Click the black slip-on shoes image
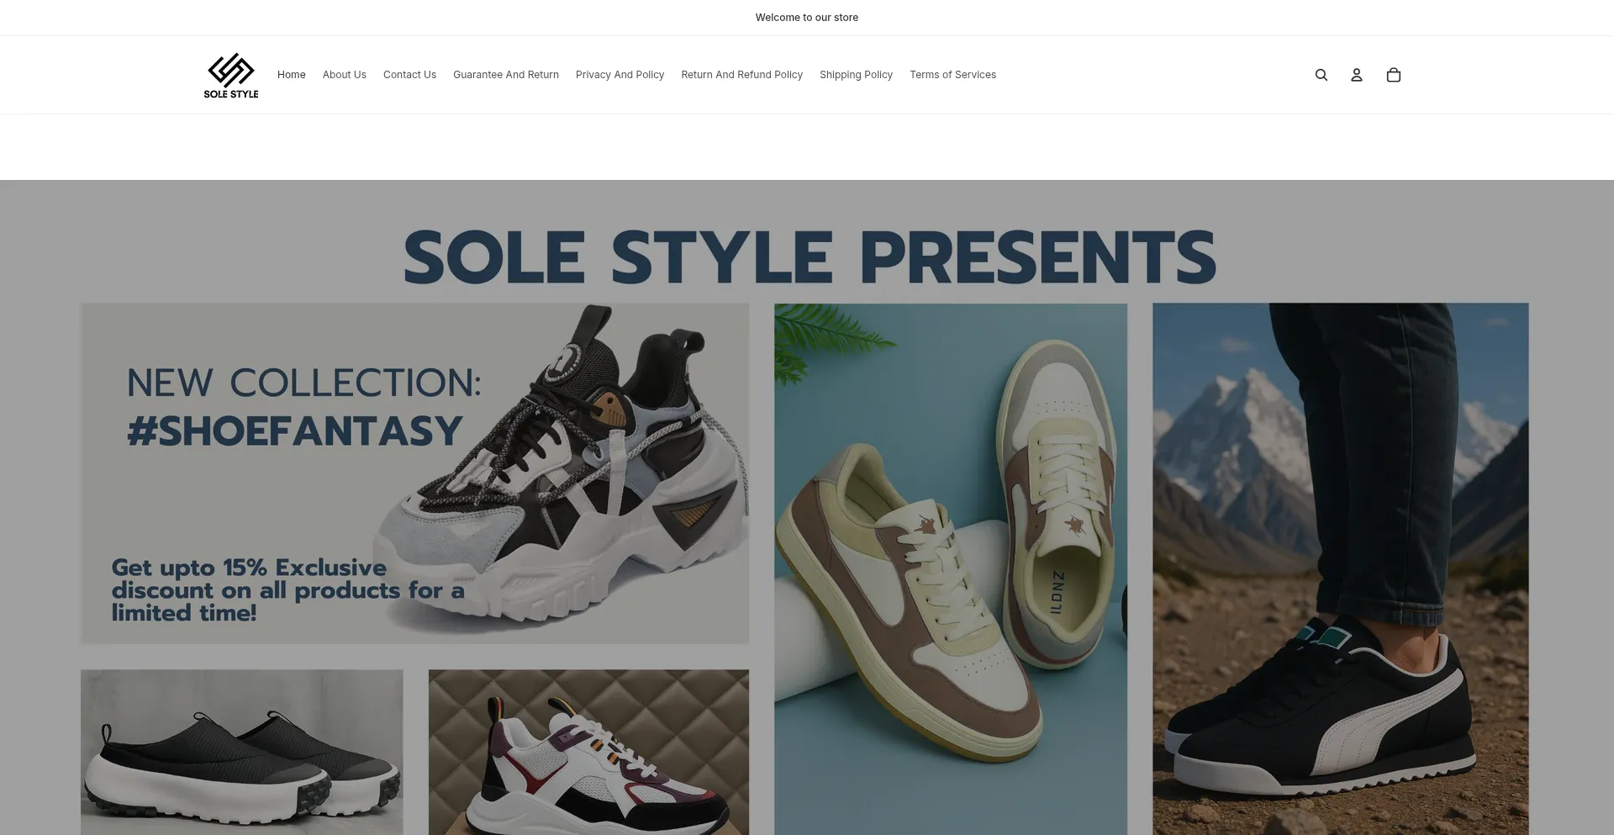The image size is (1614, 835). (x=242, y=752)
